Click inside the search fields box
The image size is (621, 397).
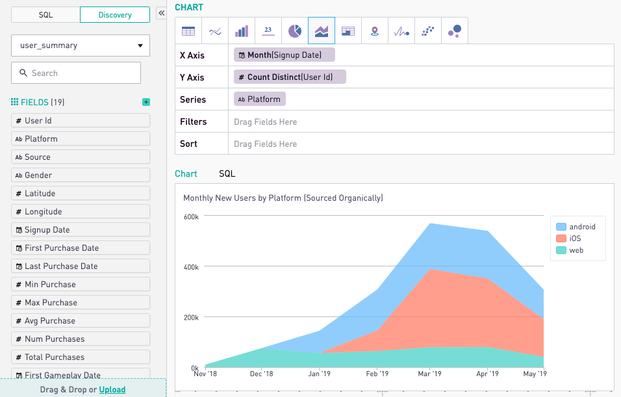[x=75, y=73]
